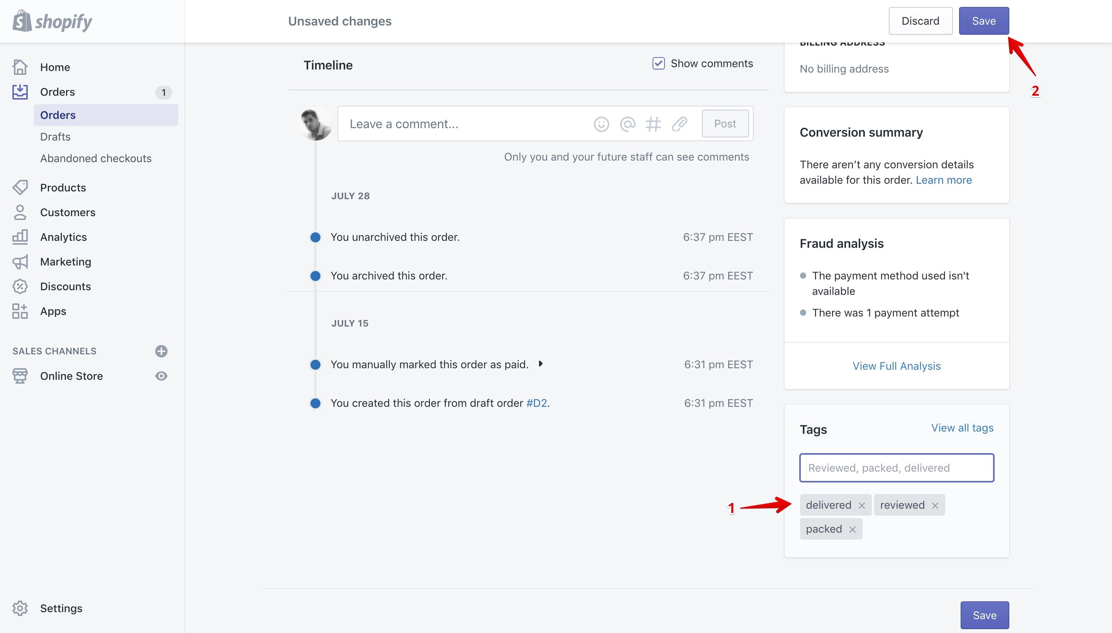
Task: Click the 'Unsaved changes' heading
Action: (340, 21)
